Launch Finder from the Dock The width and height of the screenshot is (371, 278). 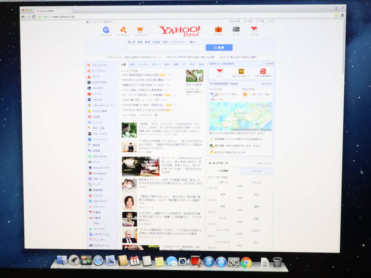[62, 260]
